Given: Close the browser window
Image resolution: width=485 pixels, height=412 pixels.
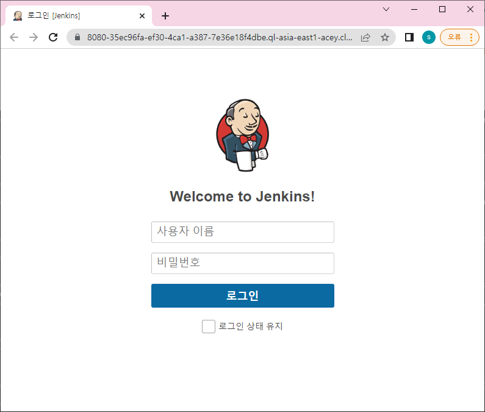Looking at the screenshot, I should (470, 9).
